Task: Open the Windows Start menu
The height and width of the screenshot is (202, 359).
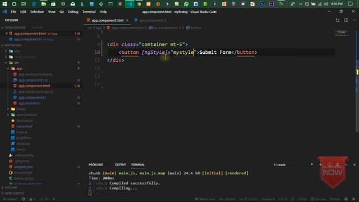Action: (4, 4)
